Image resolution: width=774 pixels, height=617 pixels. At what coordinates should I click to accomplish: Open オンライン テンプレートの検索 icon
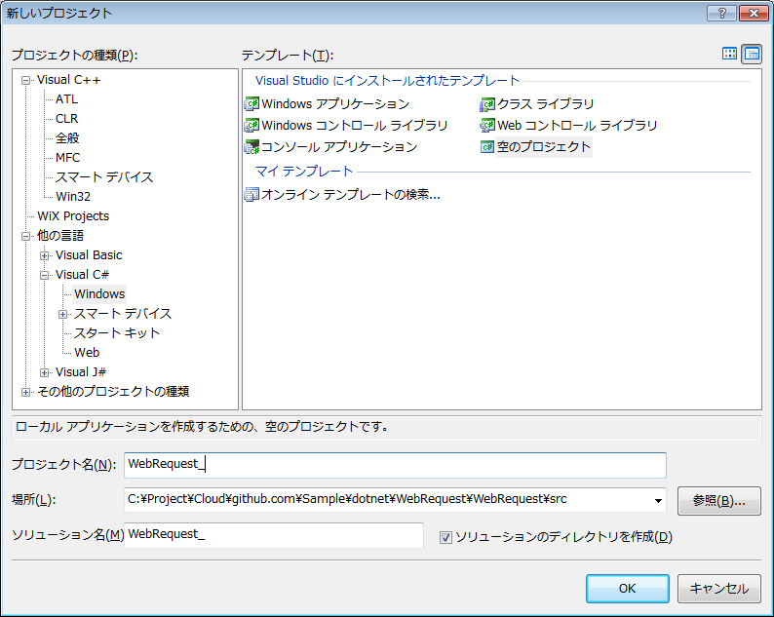tap(252, 195)
